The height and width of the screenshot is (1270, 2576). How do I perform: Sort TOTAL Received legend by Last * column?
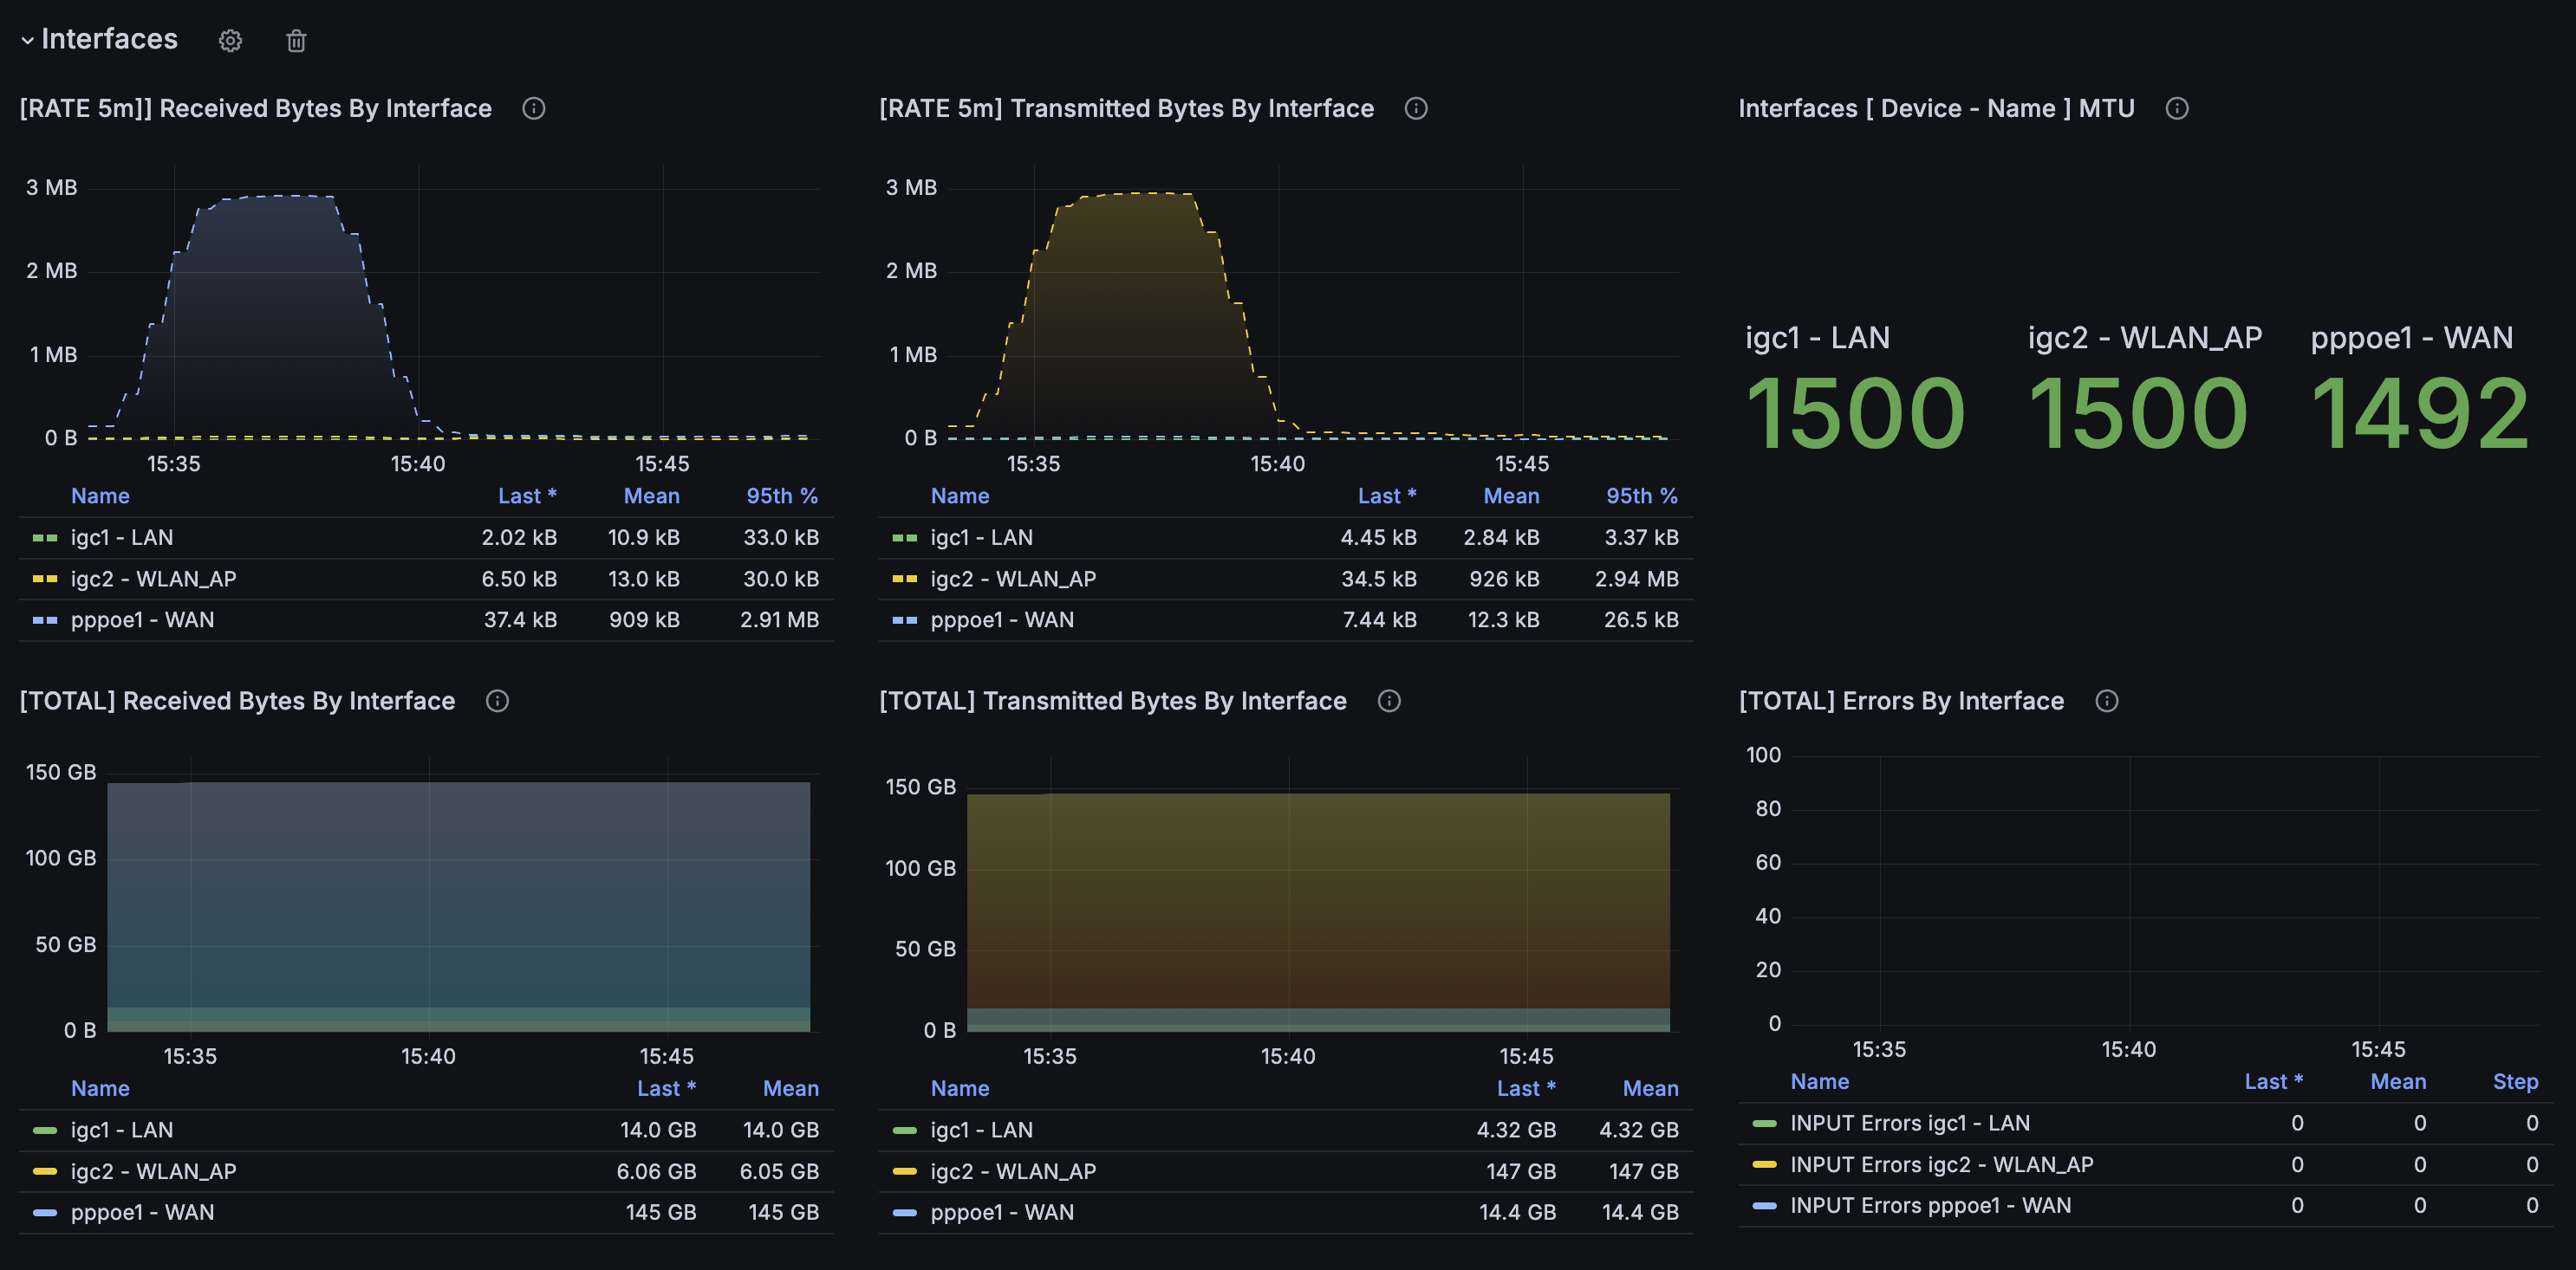pyautogui.click(x=666, y=1088)
